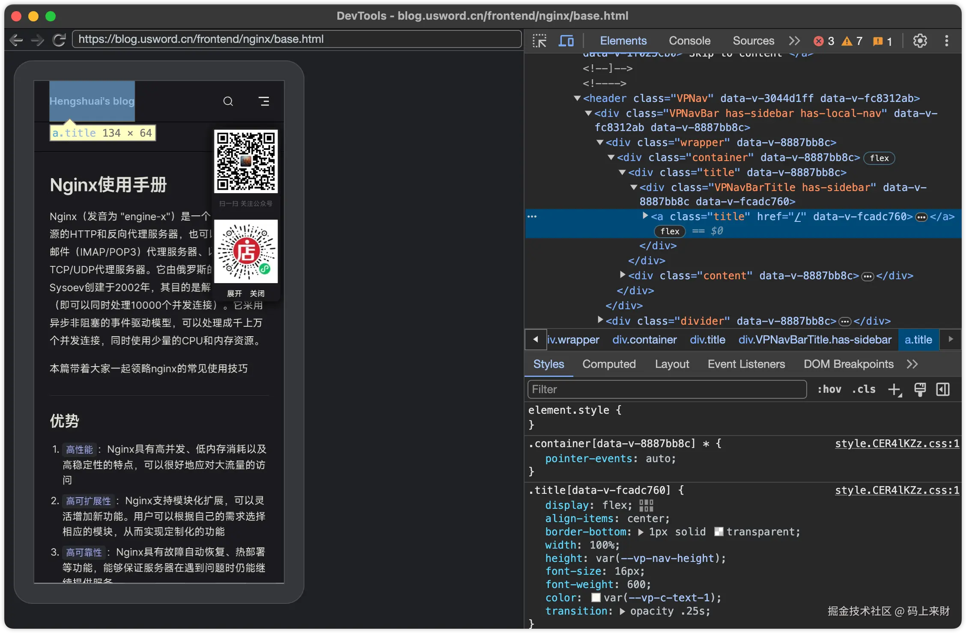966x633 pixels.
Task: Click the Hengshuai's blog title link
Action: coord(92,102)
